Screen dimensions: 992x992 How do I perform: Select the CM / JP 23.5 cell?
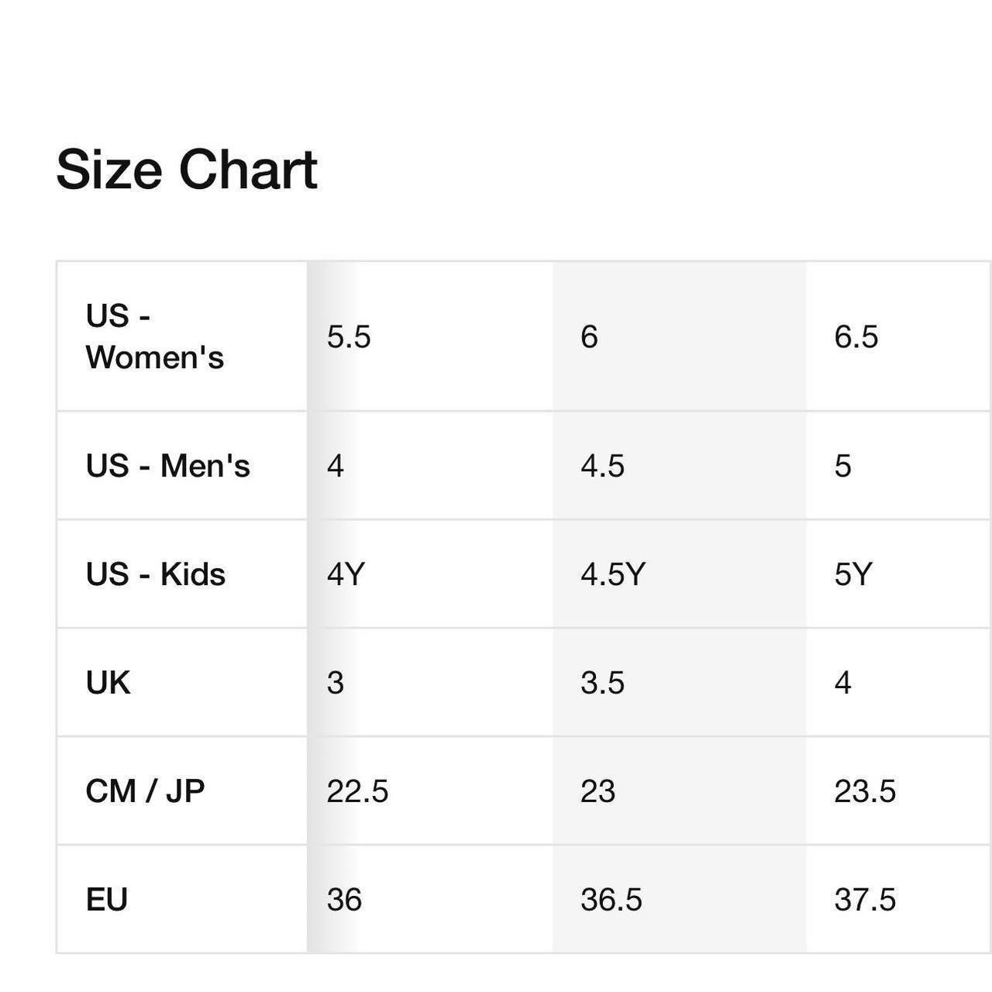899,791
